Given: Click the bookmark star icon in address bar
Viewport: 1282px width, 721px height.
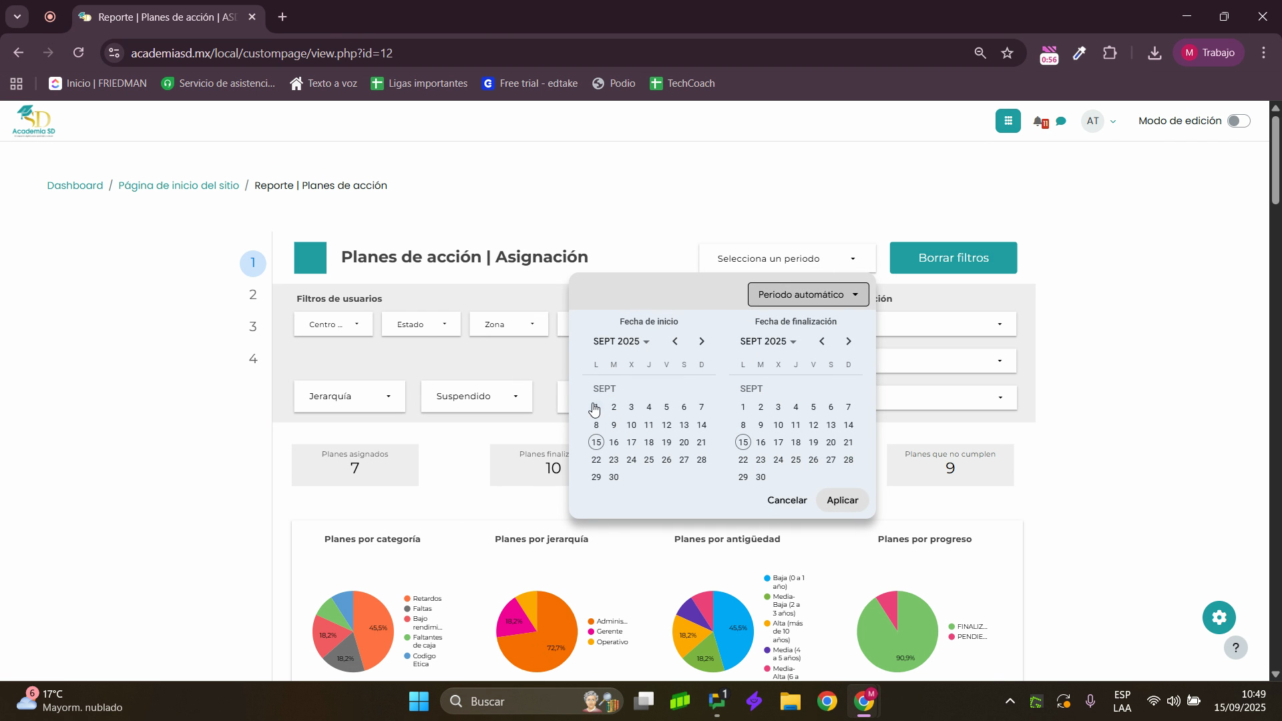Looking at the screenshot, I should click(x=1007, y=53).
